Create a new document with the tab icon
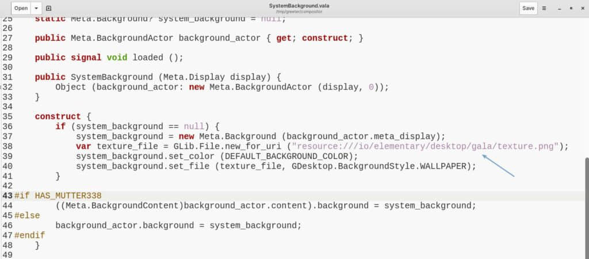589x259 pixels. pyautogui.click(x=48, y=8)
